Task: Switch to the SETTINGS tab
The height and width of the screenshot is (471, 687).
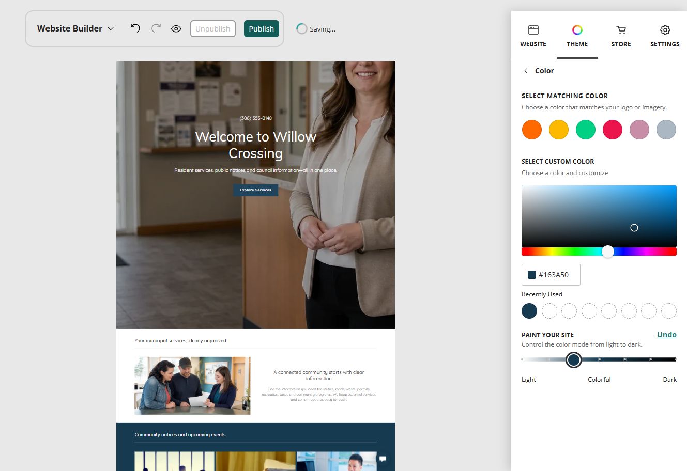Action: click(665, 36)
